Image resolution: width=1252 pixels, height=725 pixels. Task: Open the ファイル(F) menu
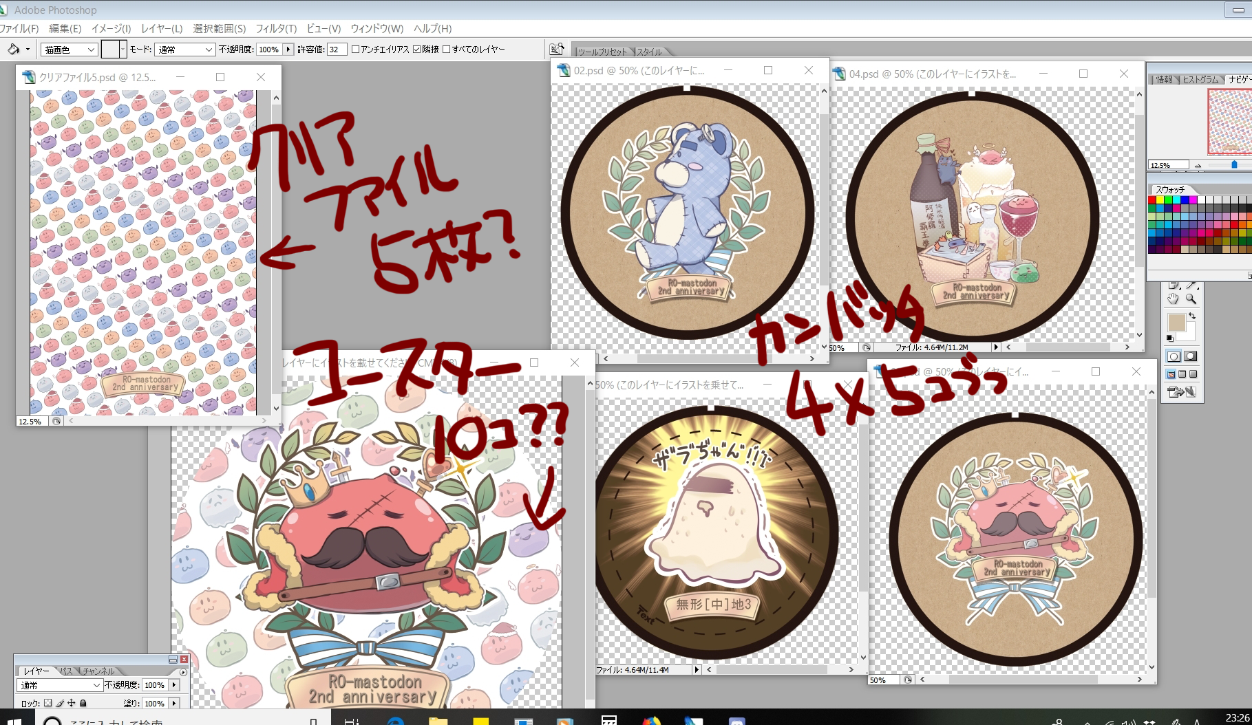(x=19, y=28)
